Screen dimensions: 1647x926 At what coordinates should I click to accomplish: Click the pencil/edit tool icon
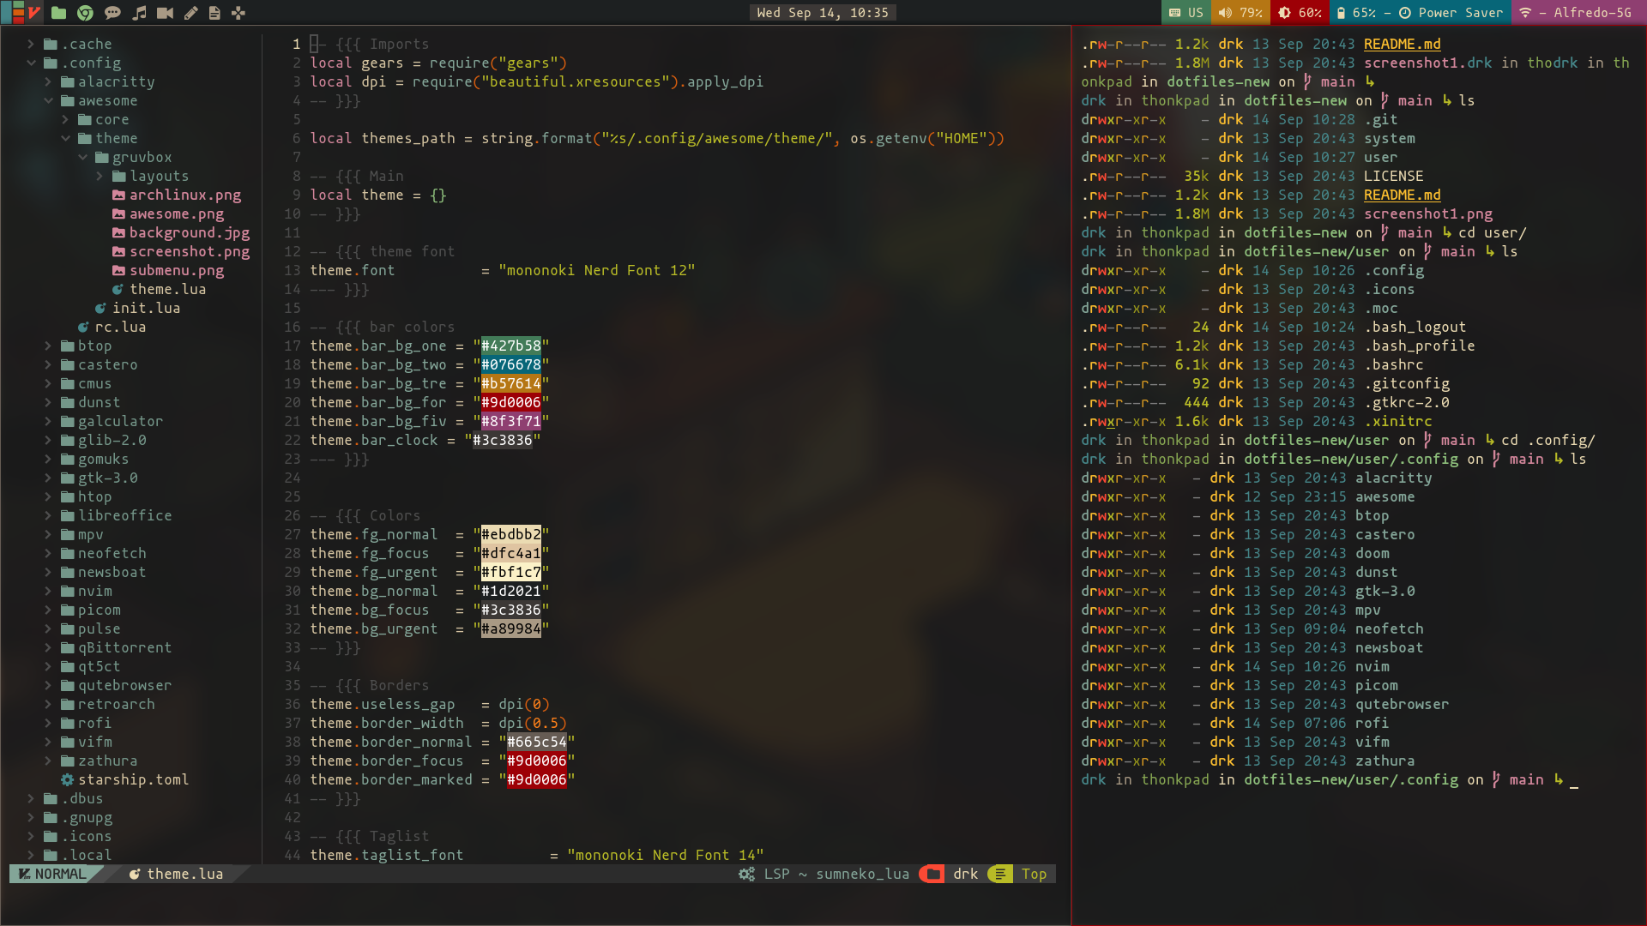pyautogui.click(x=189, y=13)
